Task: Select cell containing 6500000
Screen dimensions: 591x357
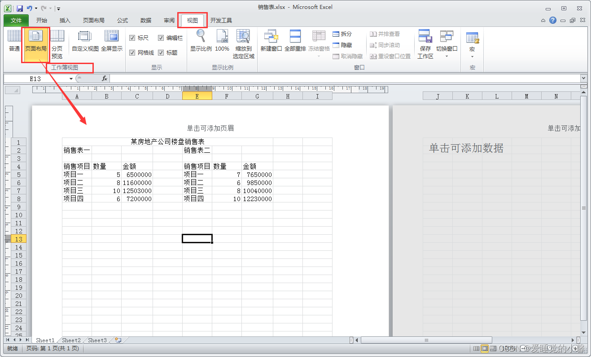Action: pyautogui.click(x=137, y=174)
